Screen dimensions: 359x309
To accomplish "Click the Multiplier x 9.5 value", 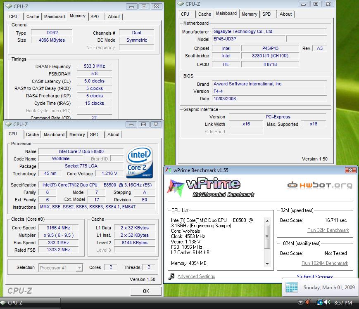I will (58, 235).
